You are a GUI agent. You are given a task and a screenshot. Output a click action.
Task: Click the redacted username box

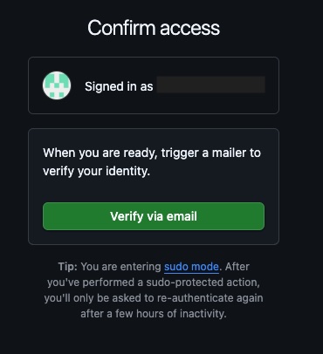[210, 85]
